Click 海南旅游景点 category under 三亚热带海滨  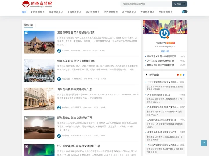[x=76, y=51]
